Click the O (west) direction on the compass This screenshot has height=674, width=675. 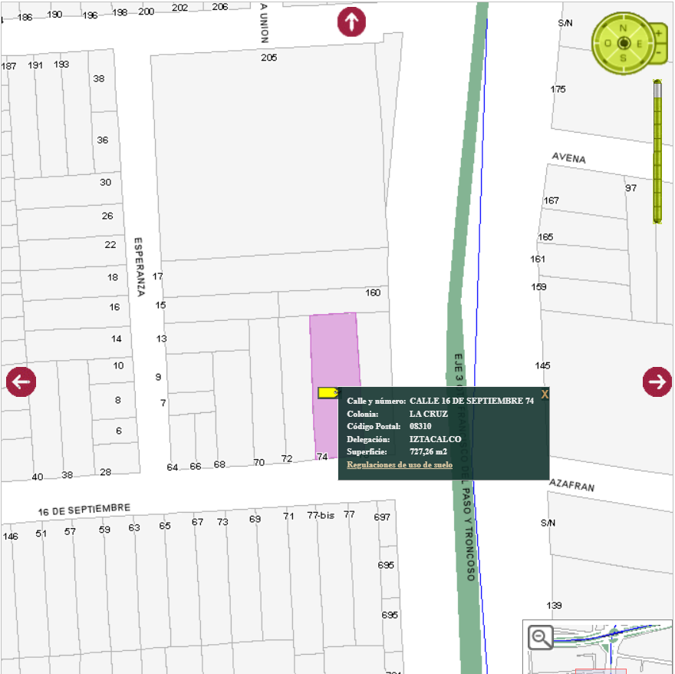click(x=607, y=43)
